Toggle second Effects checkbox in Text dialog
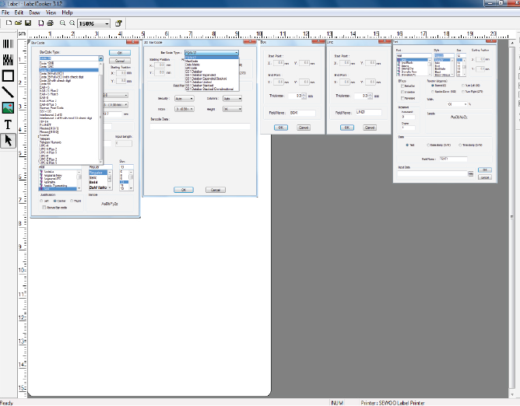Viewport: 520px width, 406px height. click(402, 92)
